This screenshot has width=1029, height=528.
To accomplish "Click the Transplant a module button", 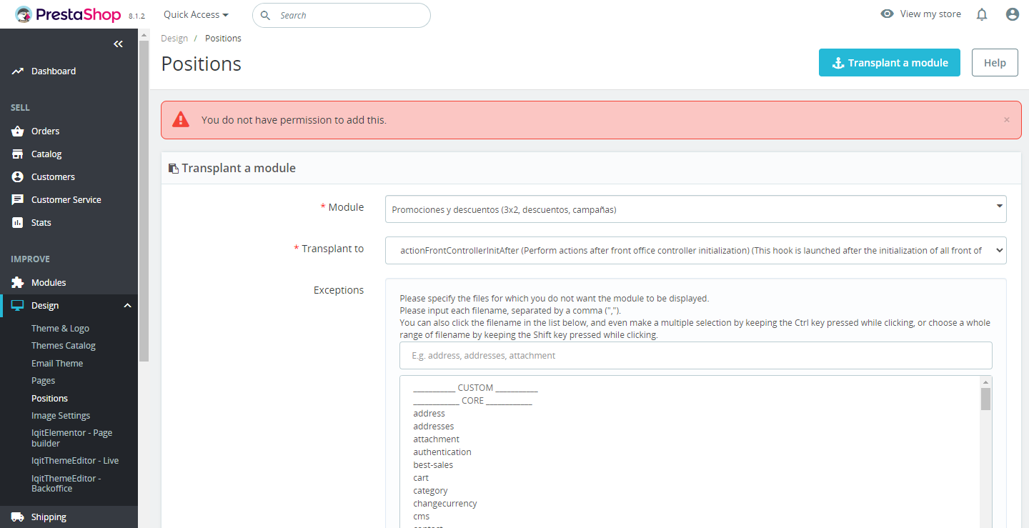I will coord(889,63).
